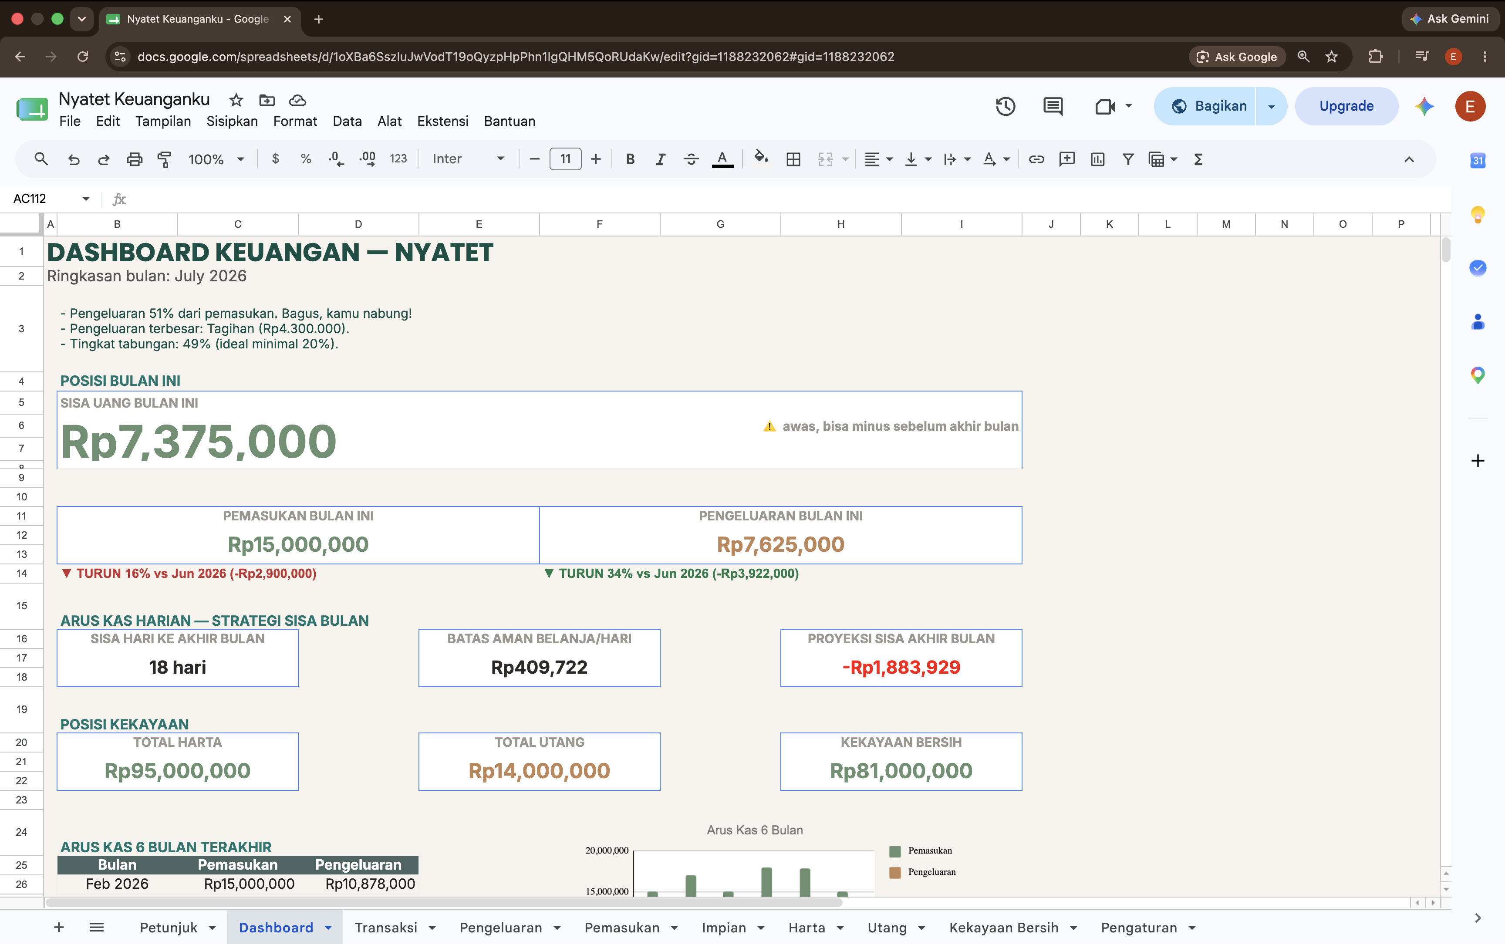Open text rotation dropdown
The width and height of the screenshot is (1505, 945).
pos(996,159)
